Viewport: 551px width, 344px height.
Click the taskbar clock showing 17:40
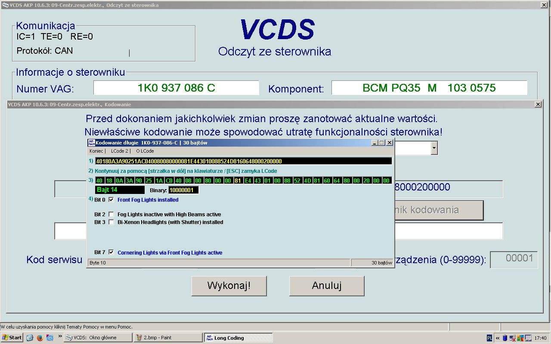point(540,338)
